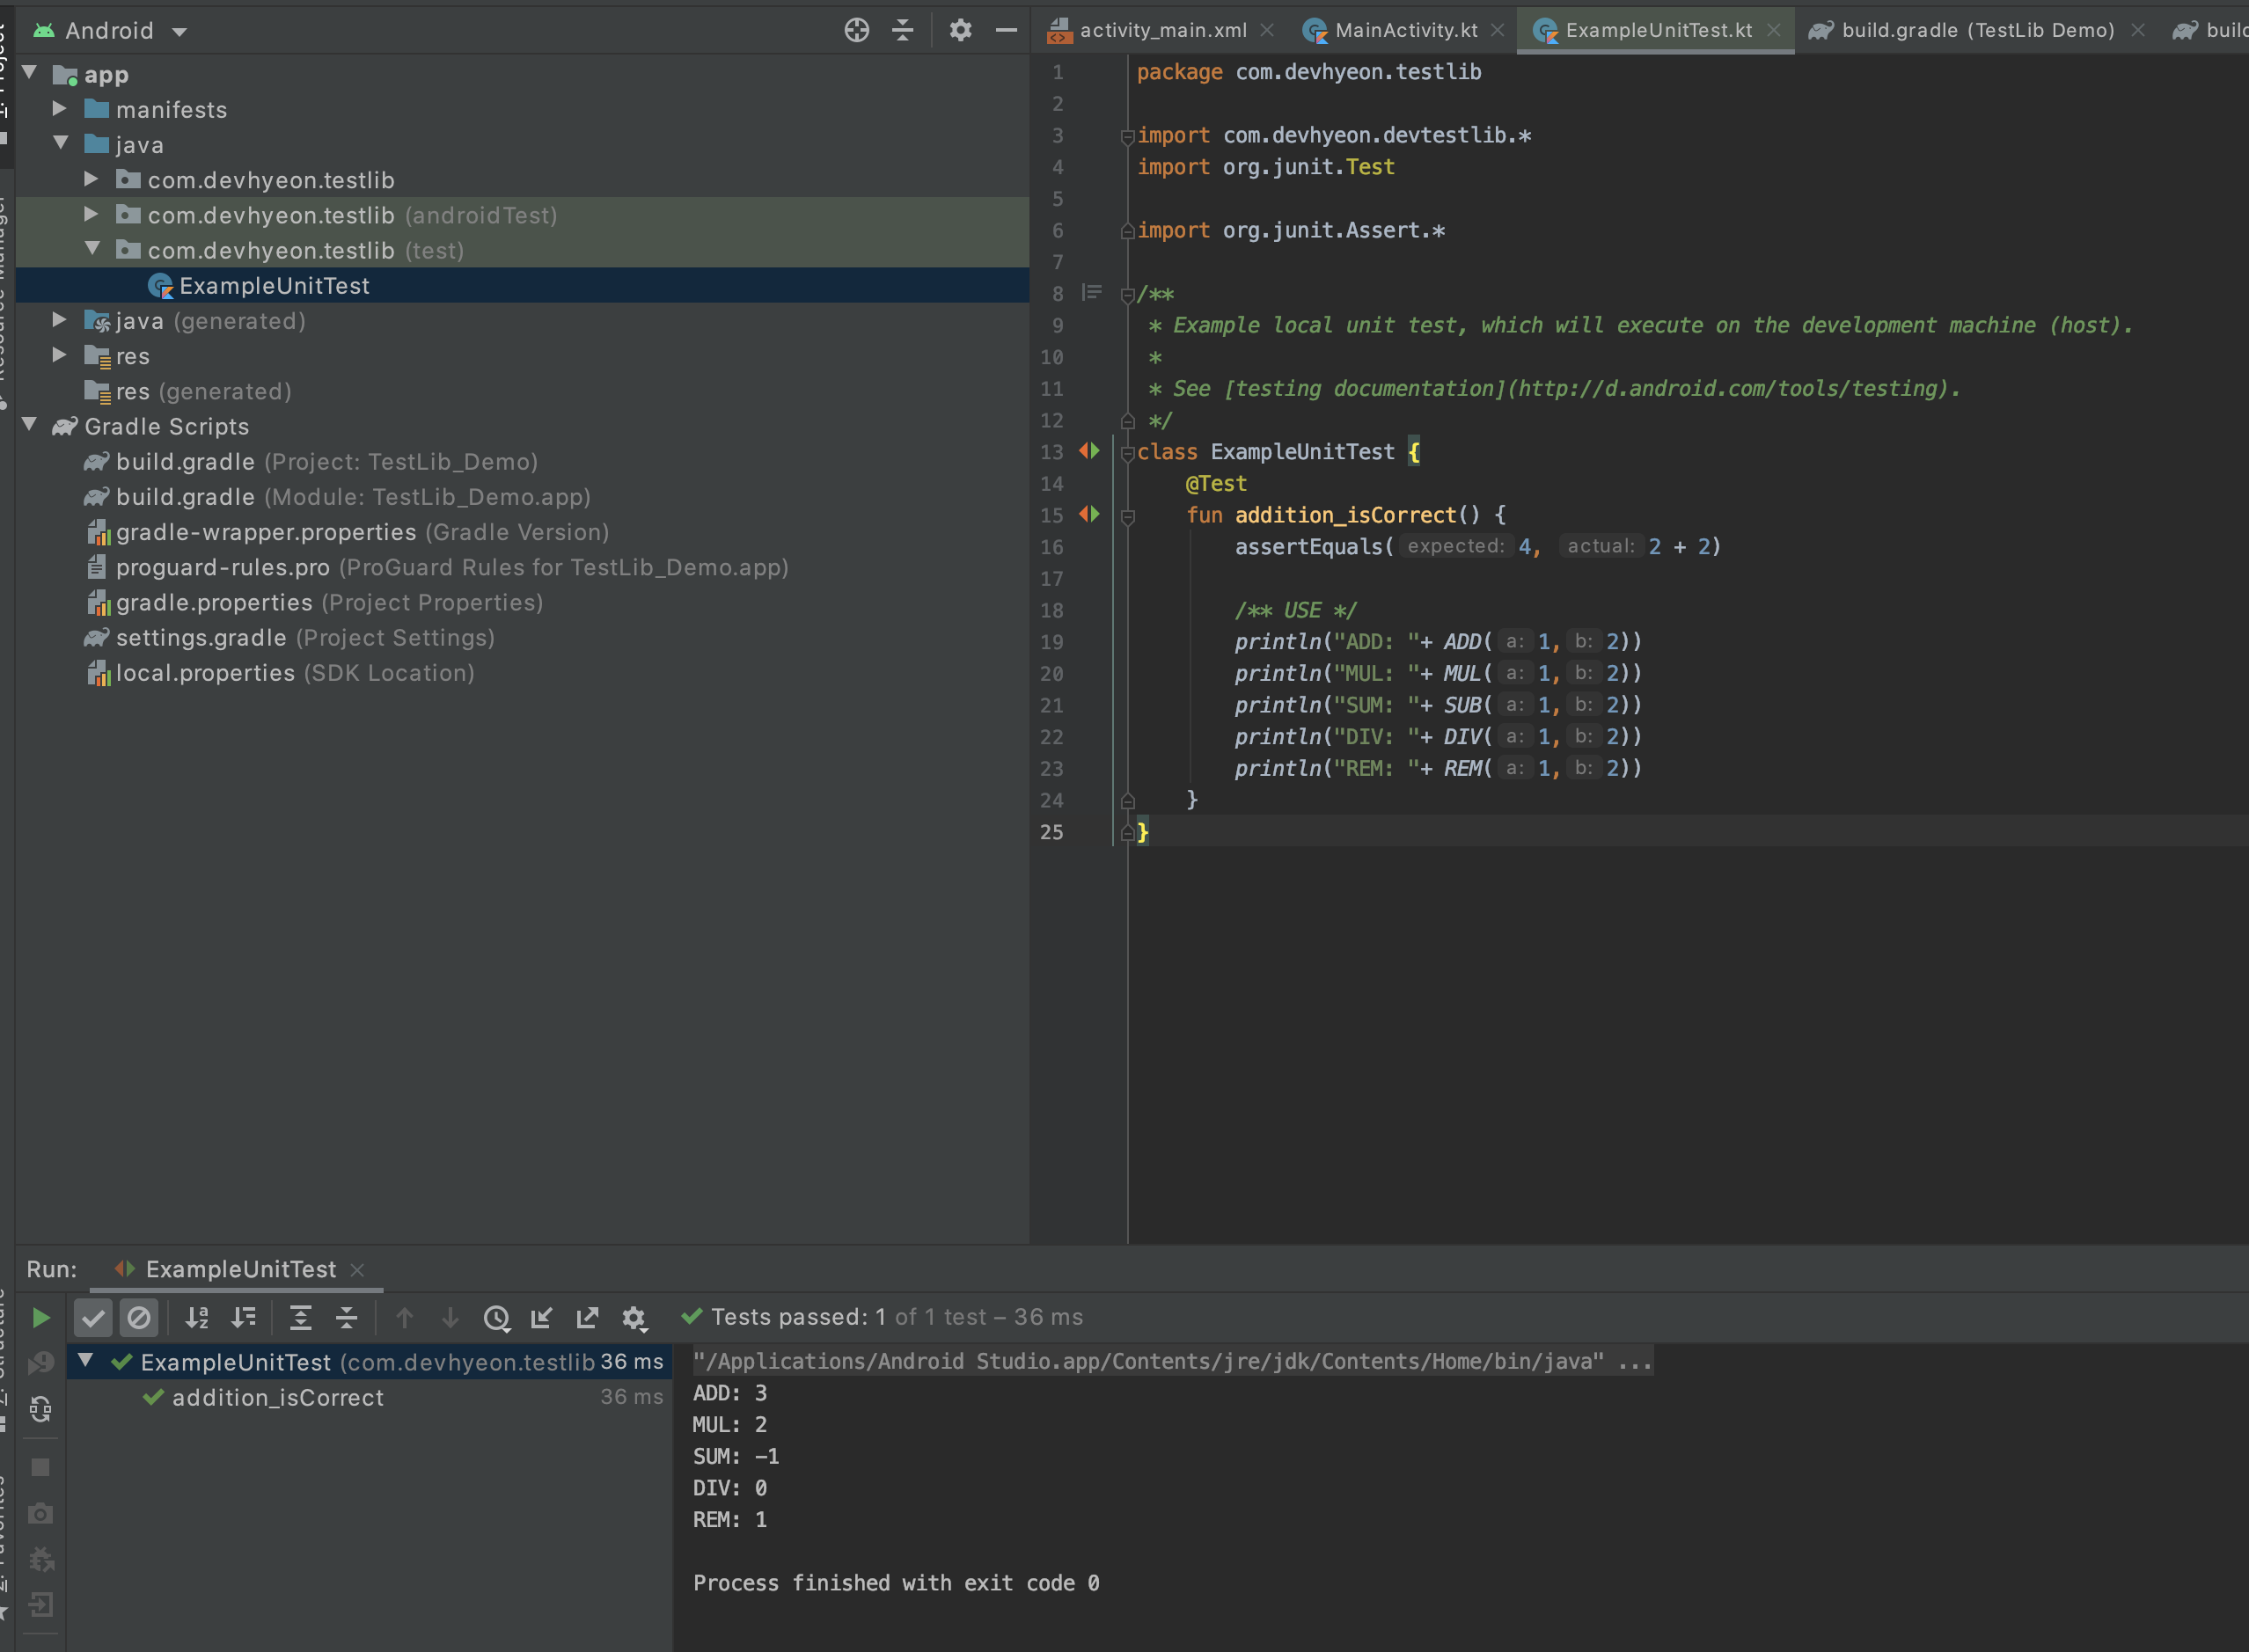The image size is (2249, 1652).
Task: Click expand all test results icon
Action: pos(300,1318)
